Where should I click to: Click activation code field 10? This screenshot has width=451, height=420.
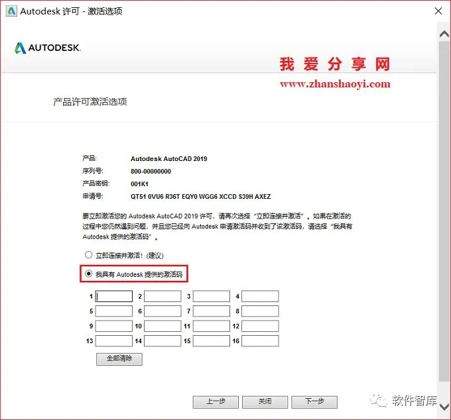tap(162, 326)
